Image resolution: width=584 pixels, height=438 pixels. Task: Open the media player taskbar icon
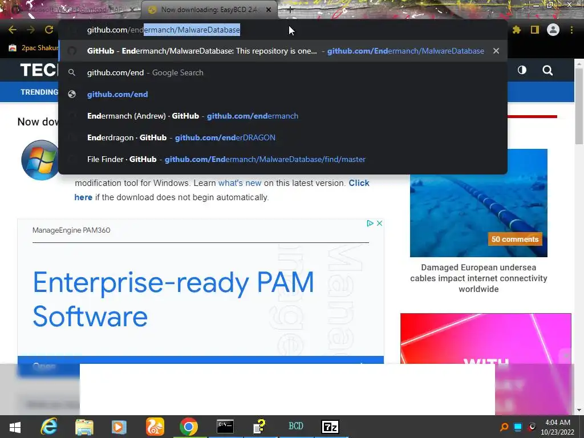click(119, 427)
